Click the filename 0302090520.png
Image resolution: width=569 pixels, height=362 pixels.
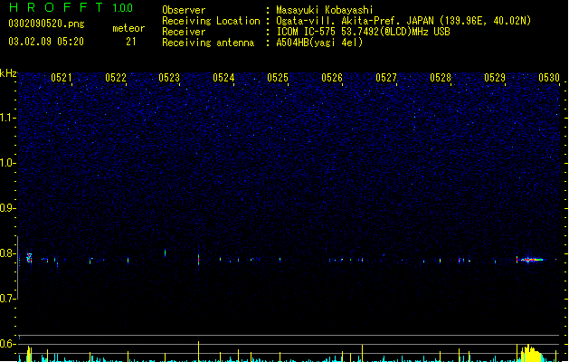click(x=46, y=24)
